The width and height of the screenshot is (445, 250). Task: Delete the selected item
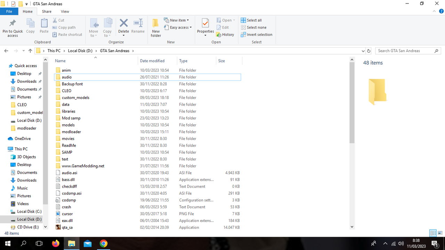coord(123,28)
